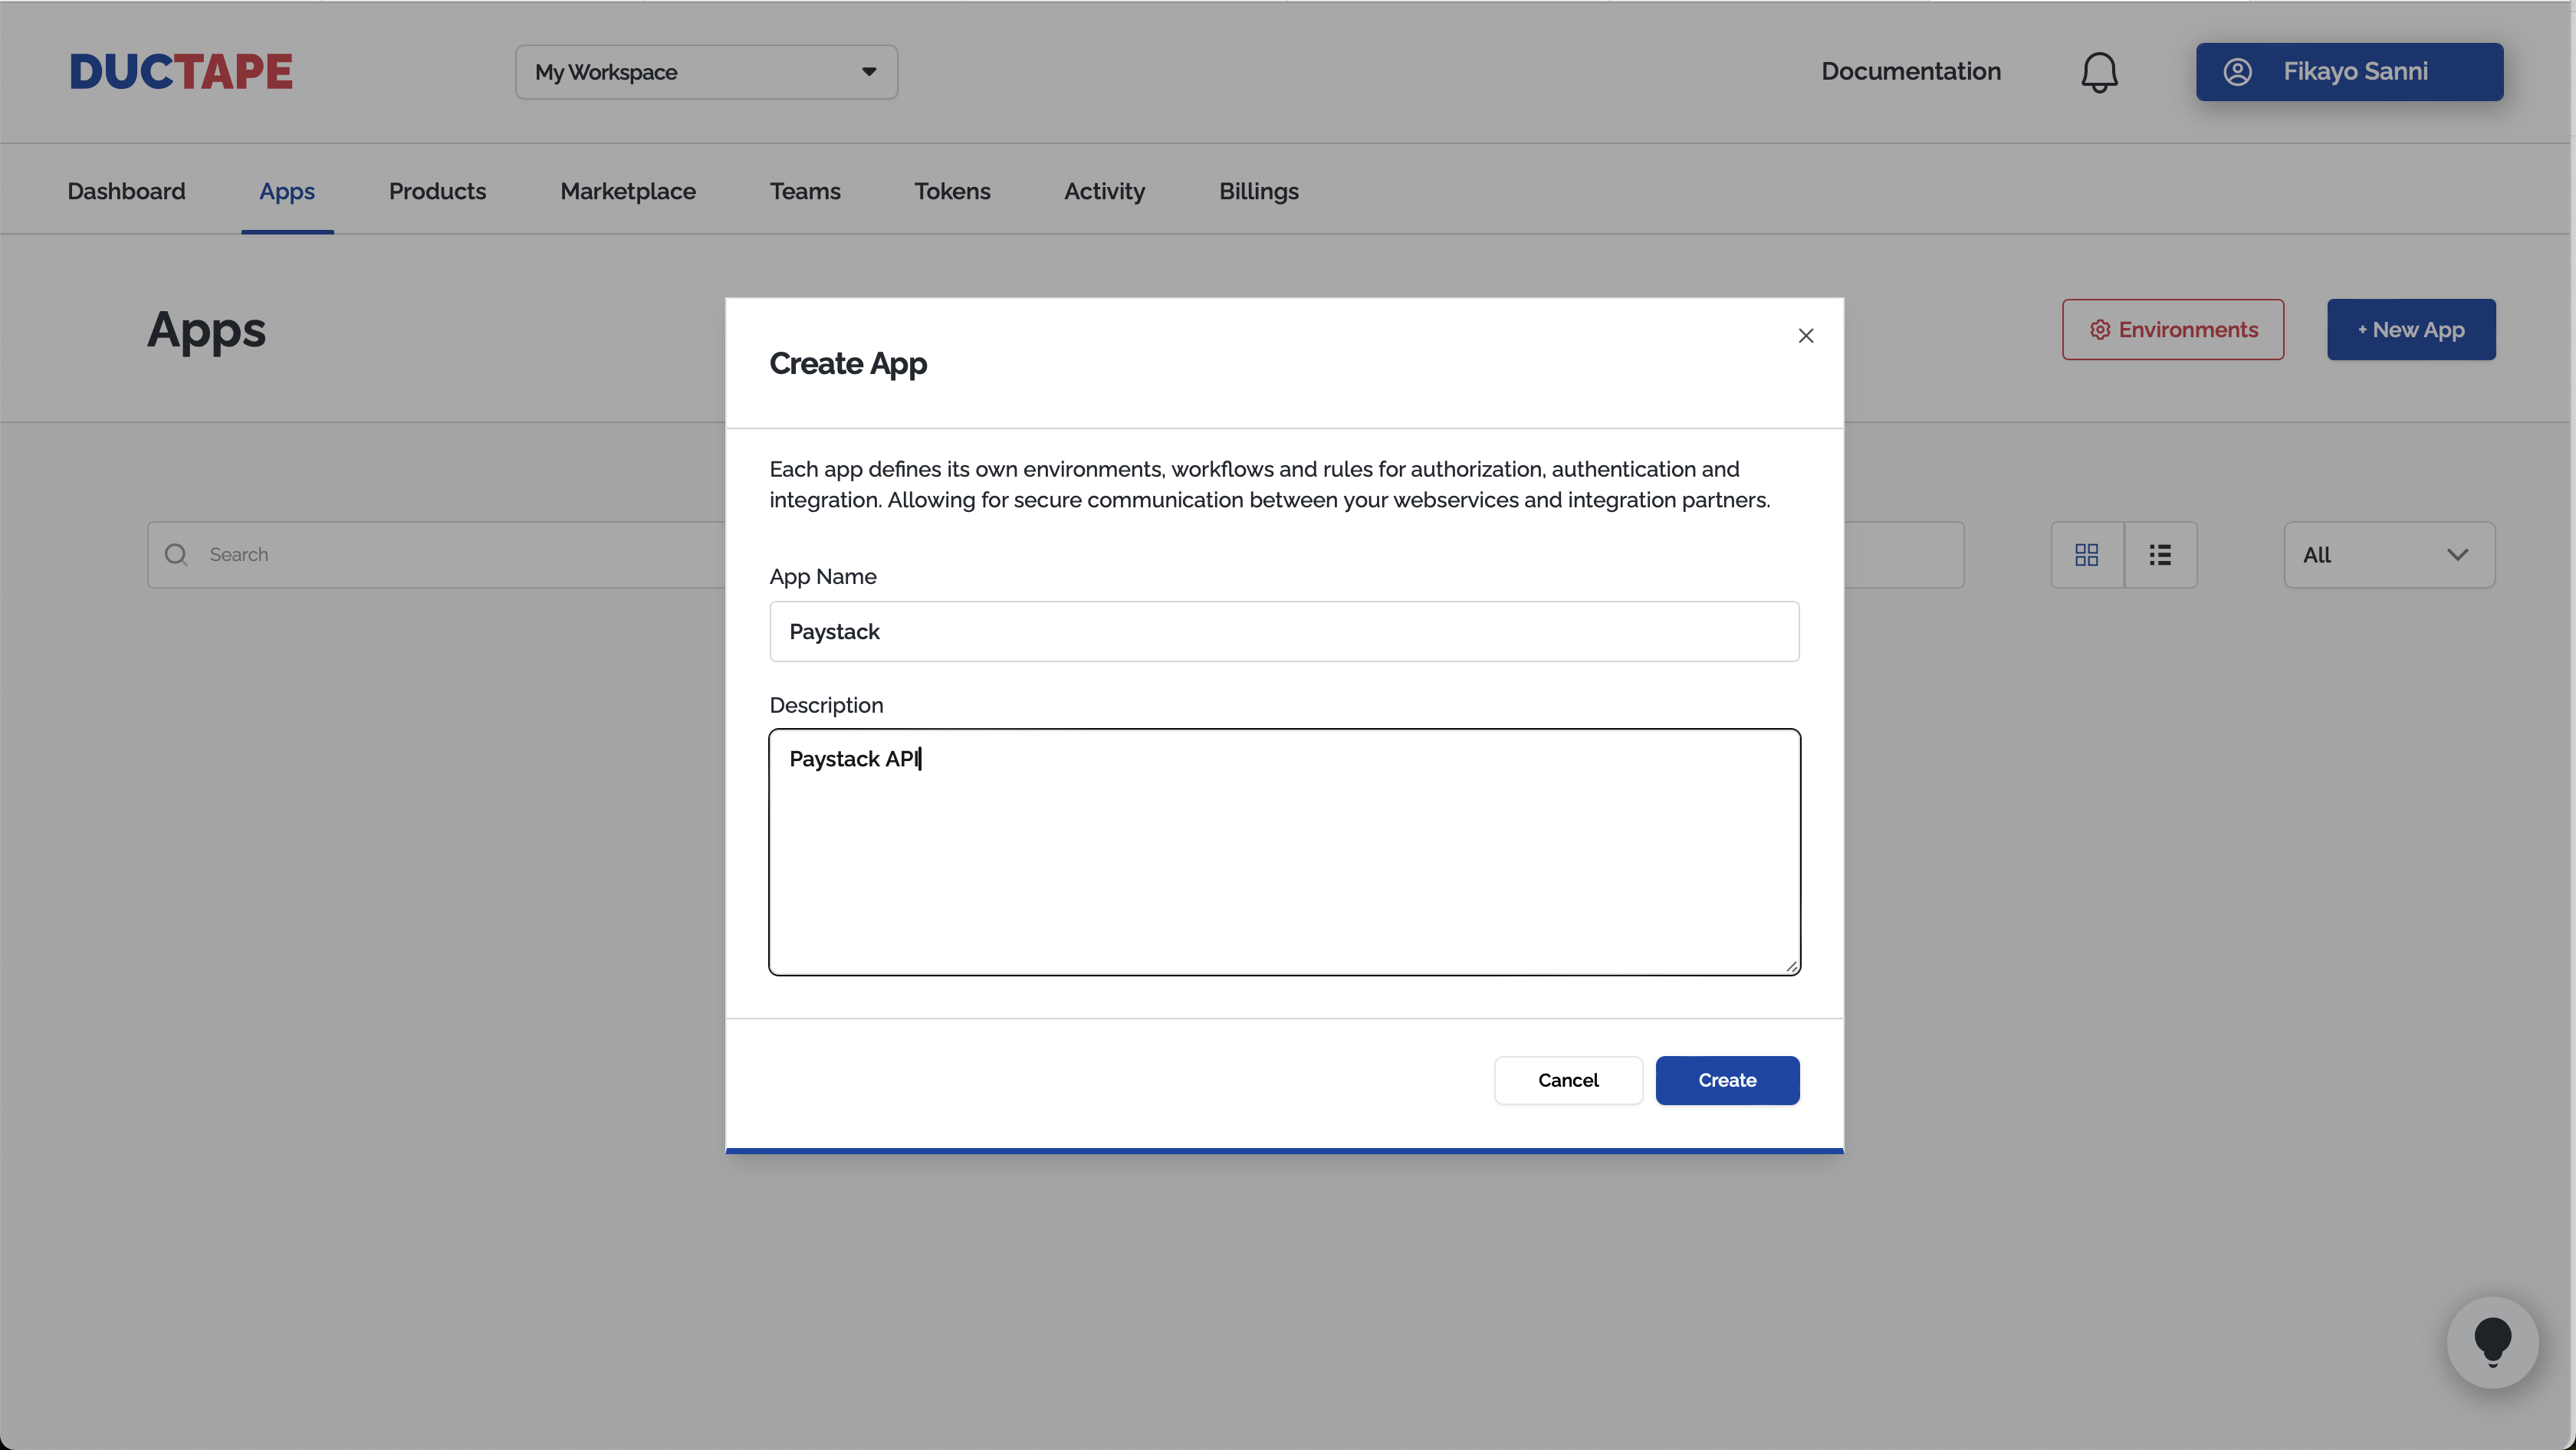The image size is (2576, 1450).
Task: Expand the My Workspace dropdown
Action: (706, 72)
